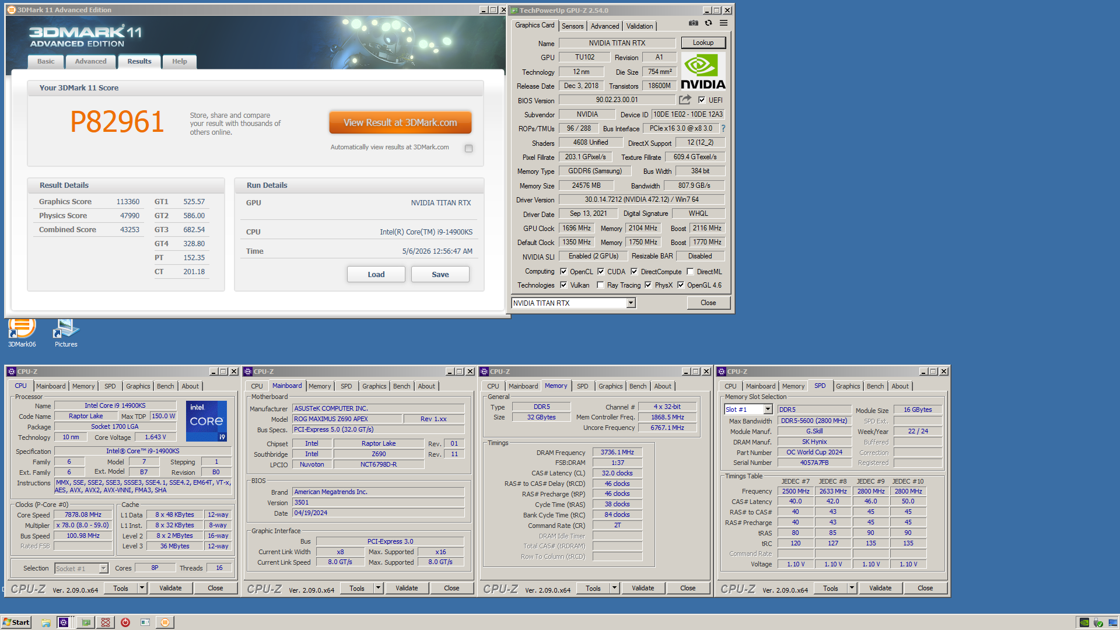Click the Core Speed 7878.08 MHz field
Image resolution: width=1120 pixels, height=630 pixels.
pos(83,514)
